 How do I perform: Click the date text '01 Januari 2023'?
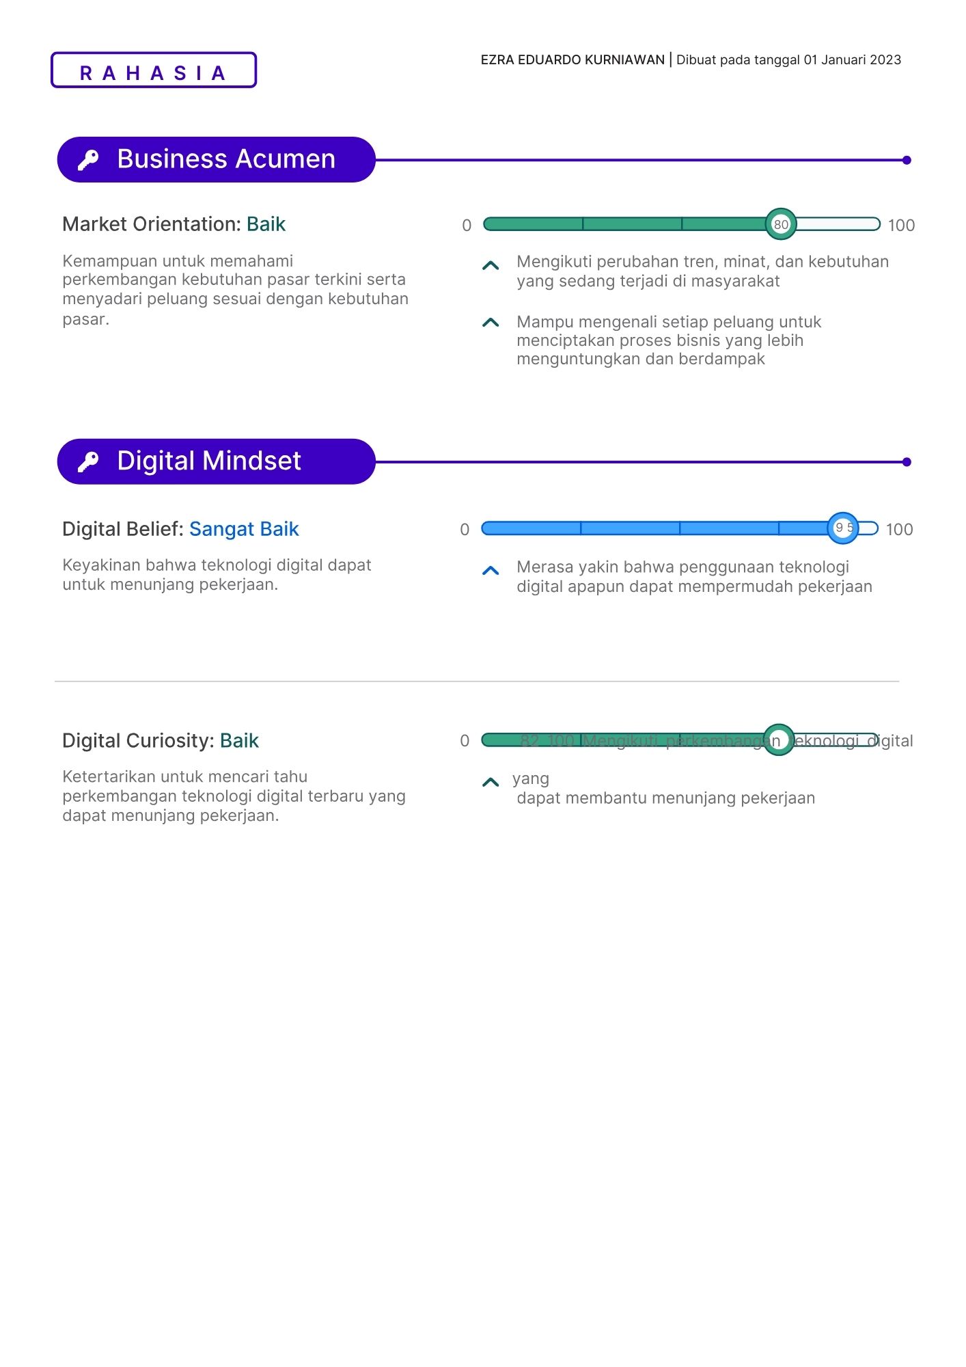(x=852, y=60)
